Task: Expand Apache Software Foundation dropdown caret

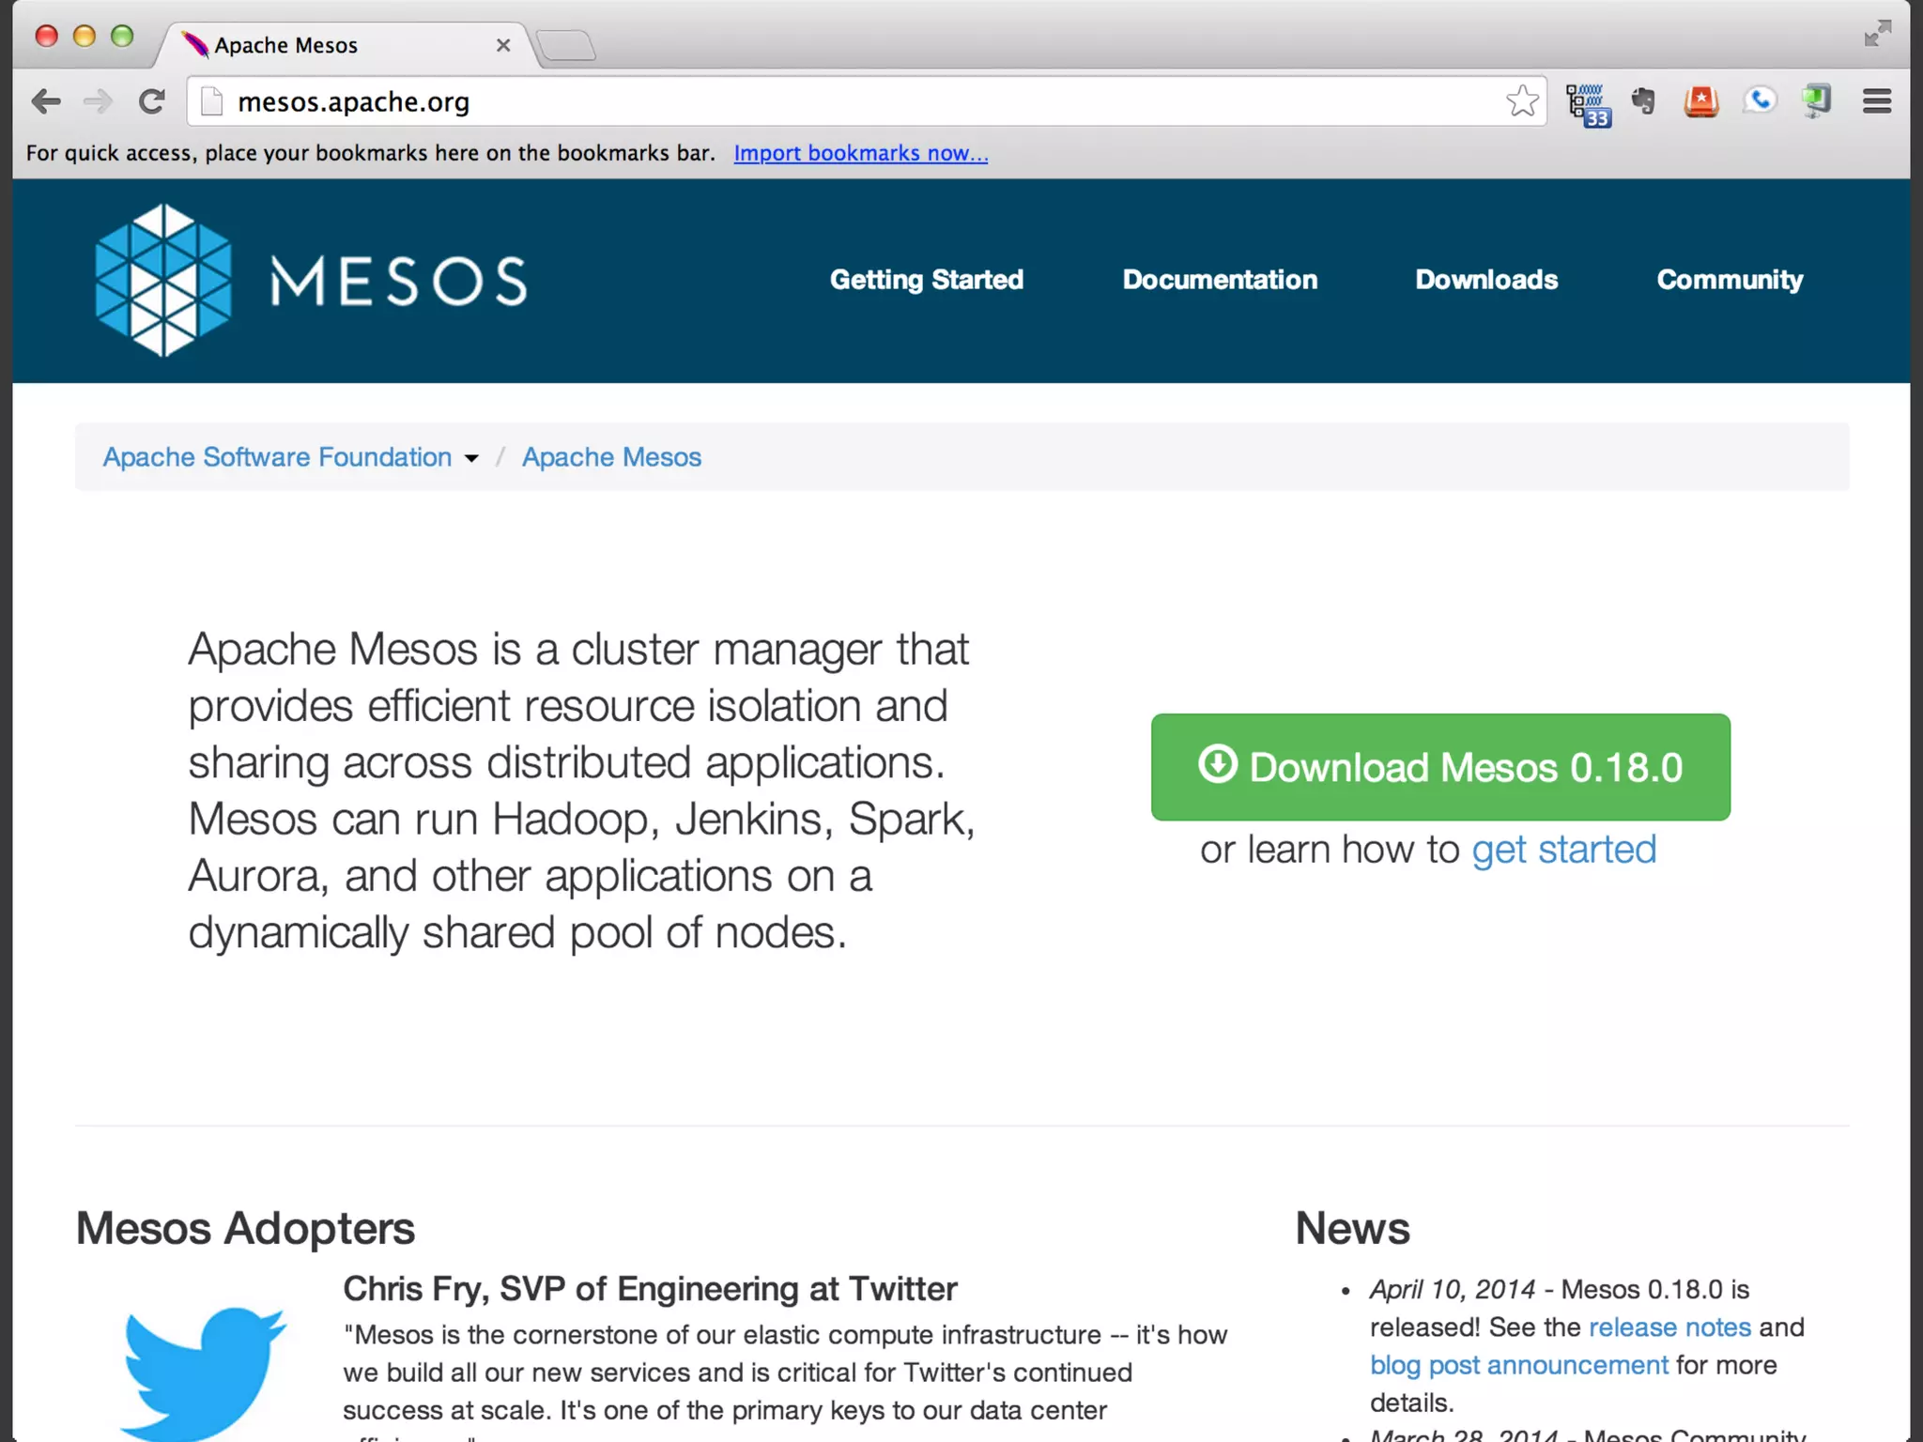Action: click(471, 458)
